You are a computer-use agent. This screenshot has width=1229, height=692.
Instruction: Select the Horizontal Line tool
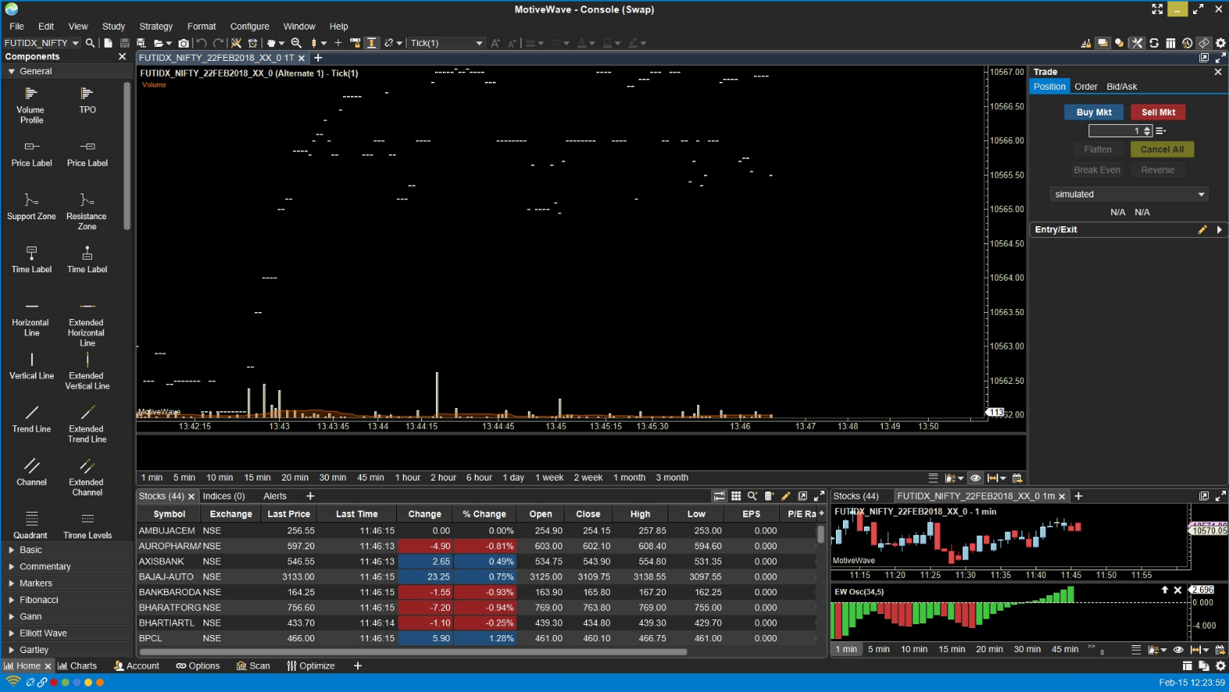click(31, 318)
